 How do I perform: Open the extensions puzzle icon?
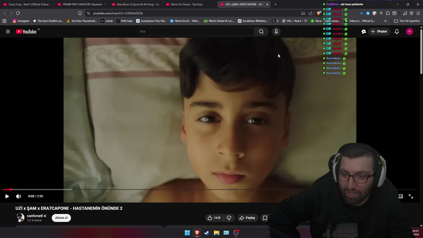[x=388, y=13]
